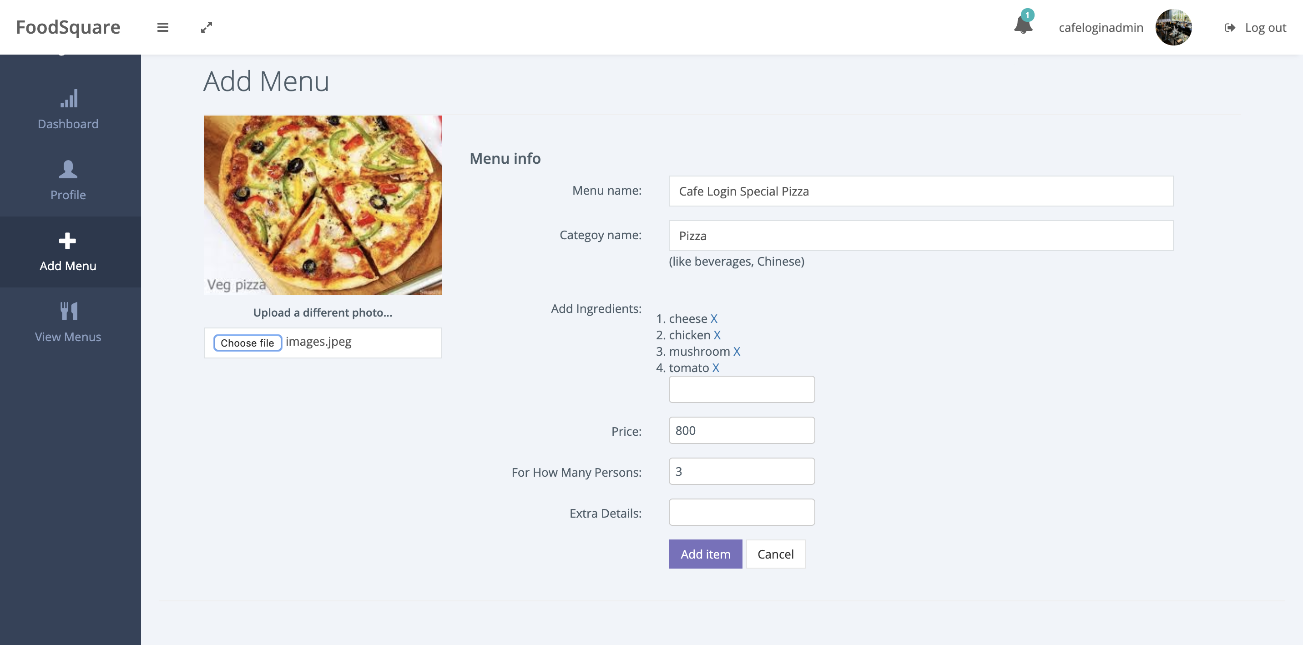Remove the tomato ingredient
The height and width of the screenshot is (645, 1303).
tap(715, 368)
